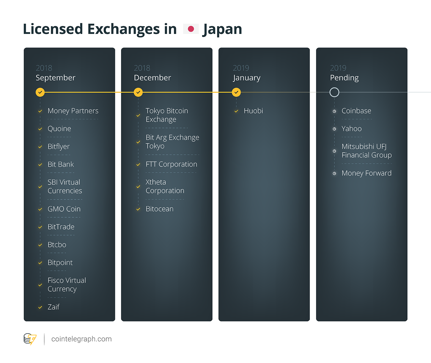Click the checkmark beside Bitocean
Screen dimensions: 431x363
point(138,209)
